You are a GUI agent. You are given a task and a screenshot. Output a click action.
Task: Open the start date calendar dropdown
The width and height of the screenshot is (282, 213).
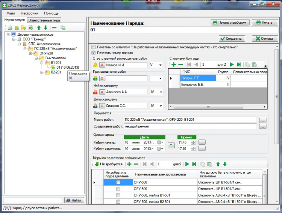click(160, 142)
